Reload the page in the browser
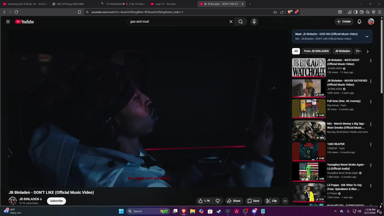This screenshot has width=384, height=216. pyautogui.click(x=16, y=12)
